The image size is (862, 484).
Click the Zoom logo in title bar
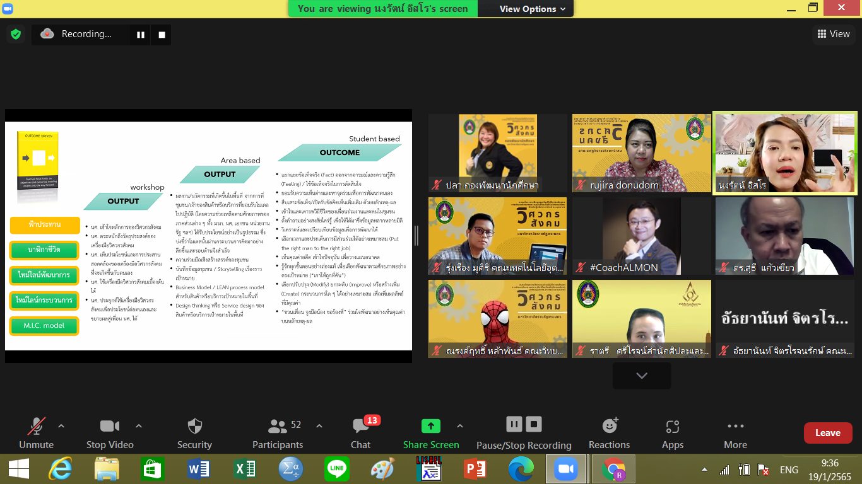tap(8, 8)
